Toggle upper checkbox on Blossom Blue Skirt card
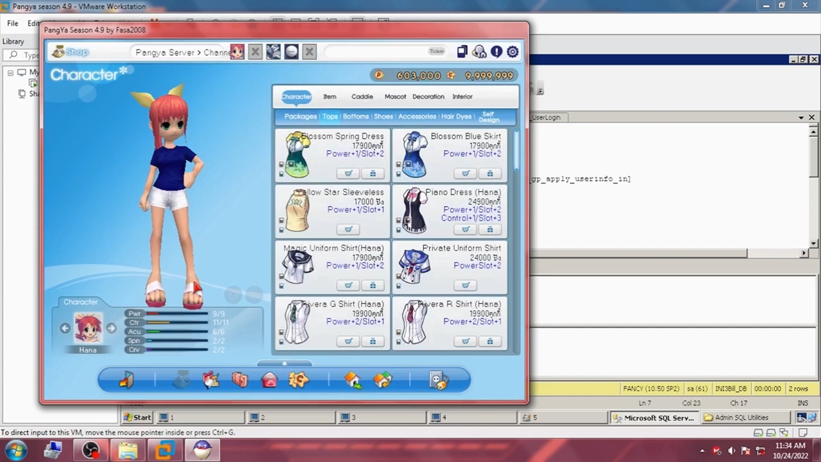Viewport: 821px width, 462px height. point(398,165)
